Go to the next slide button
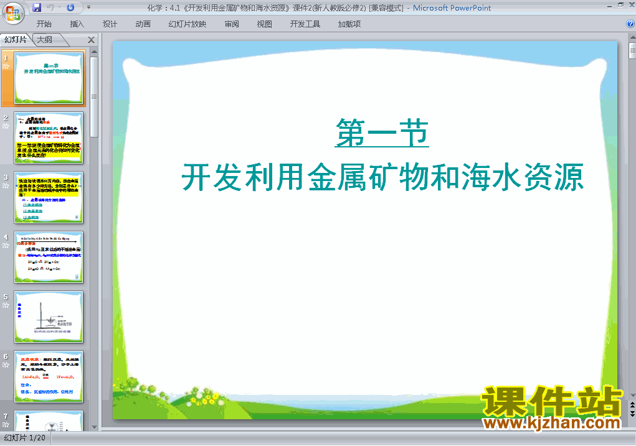The image size is (636, 446). click(632, 413)
